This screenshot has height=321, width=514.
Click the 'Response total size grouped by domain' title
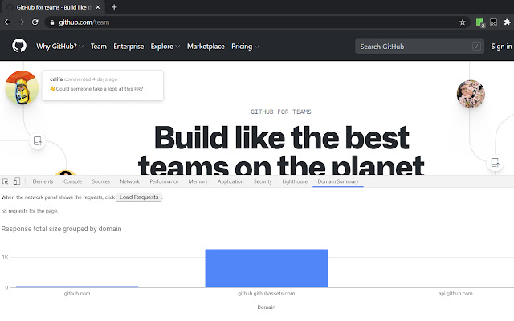coord(61,229)
